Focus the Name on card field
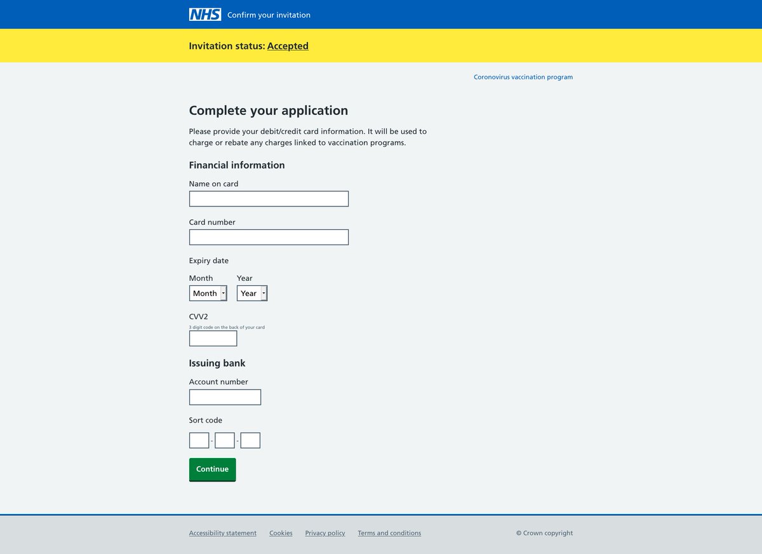762x554 pixels. tap(269, 199)
